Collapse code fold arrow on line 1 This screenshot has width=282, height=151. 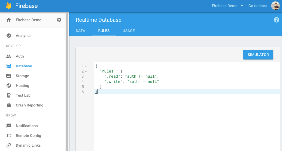(86, 66)
